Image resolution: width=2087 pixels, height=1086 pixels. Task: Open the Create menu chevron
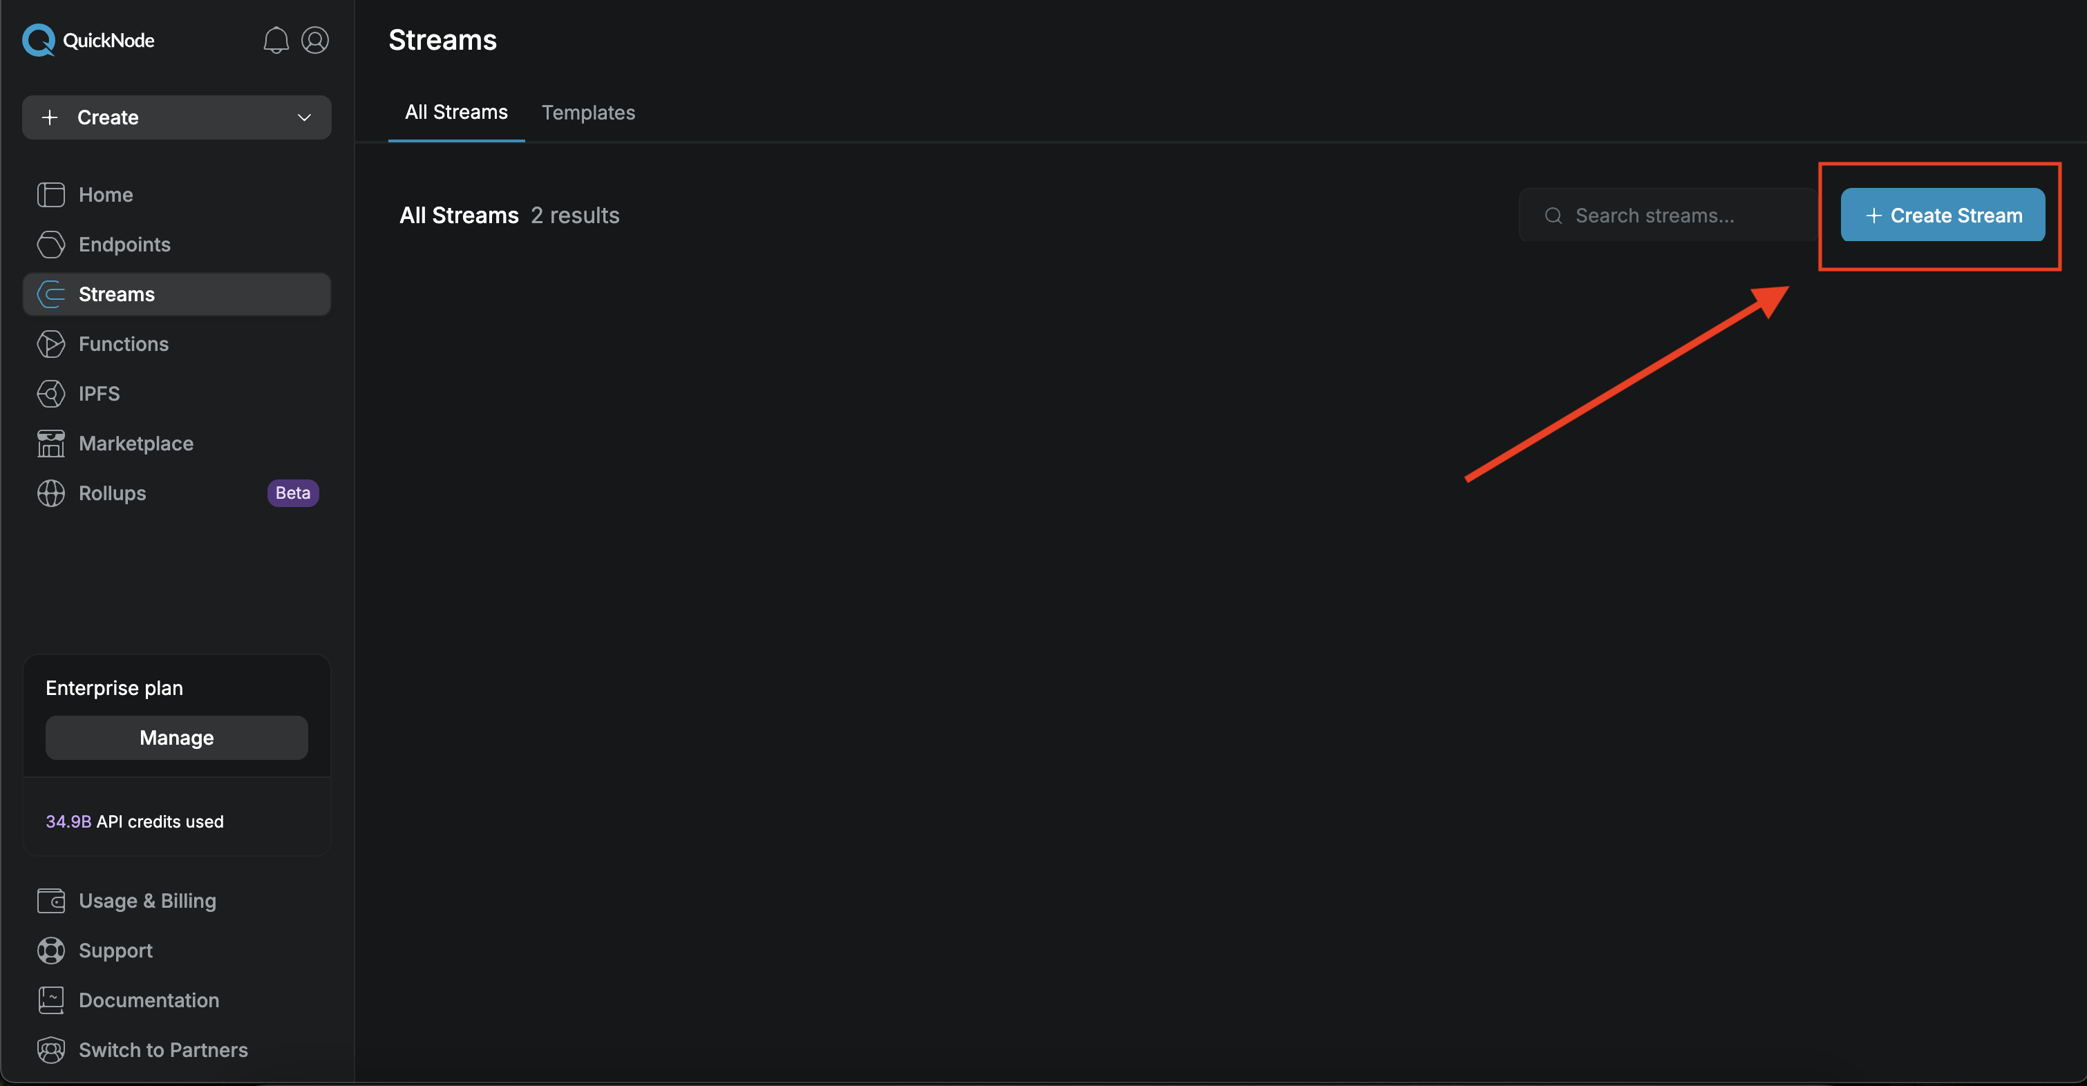click(304, 117)
